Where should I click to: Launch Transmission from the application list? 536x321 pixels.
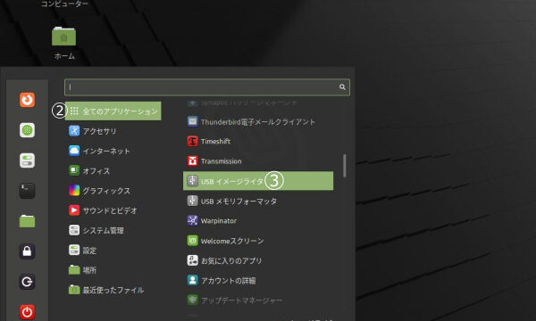(258, 161)
